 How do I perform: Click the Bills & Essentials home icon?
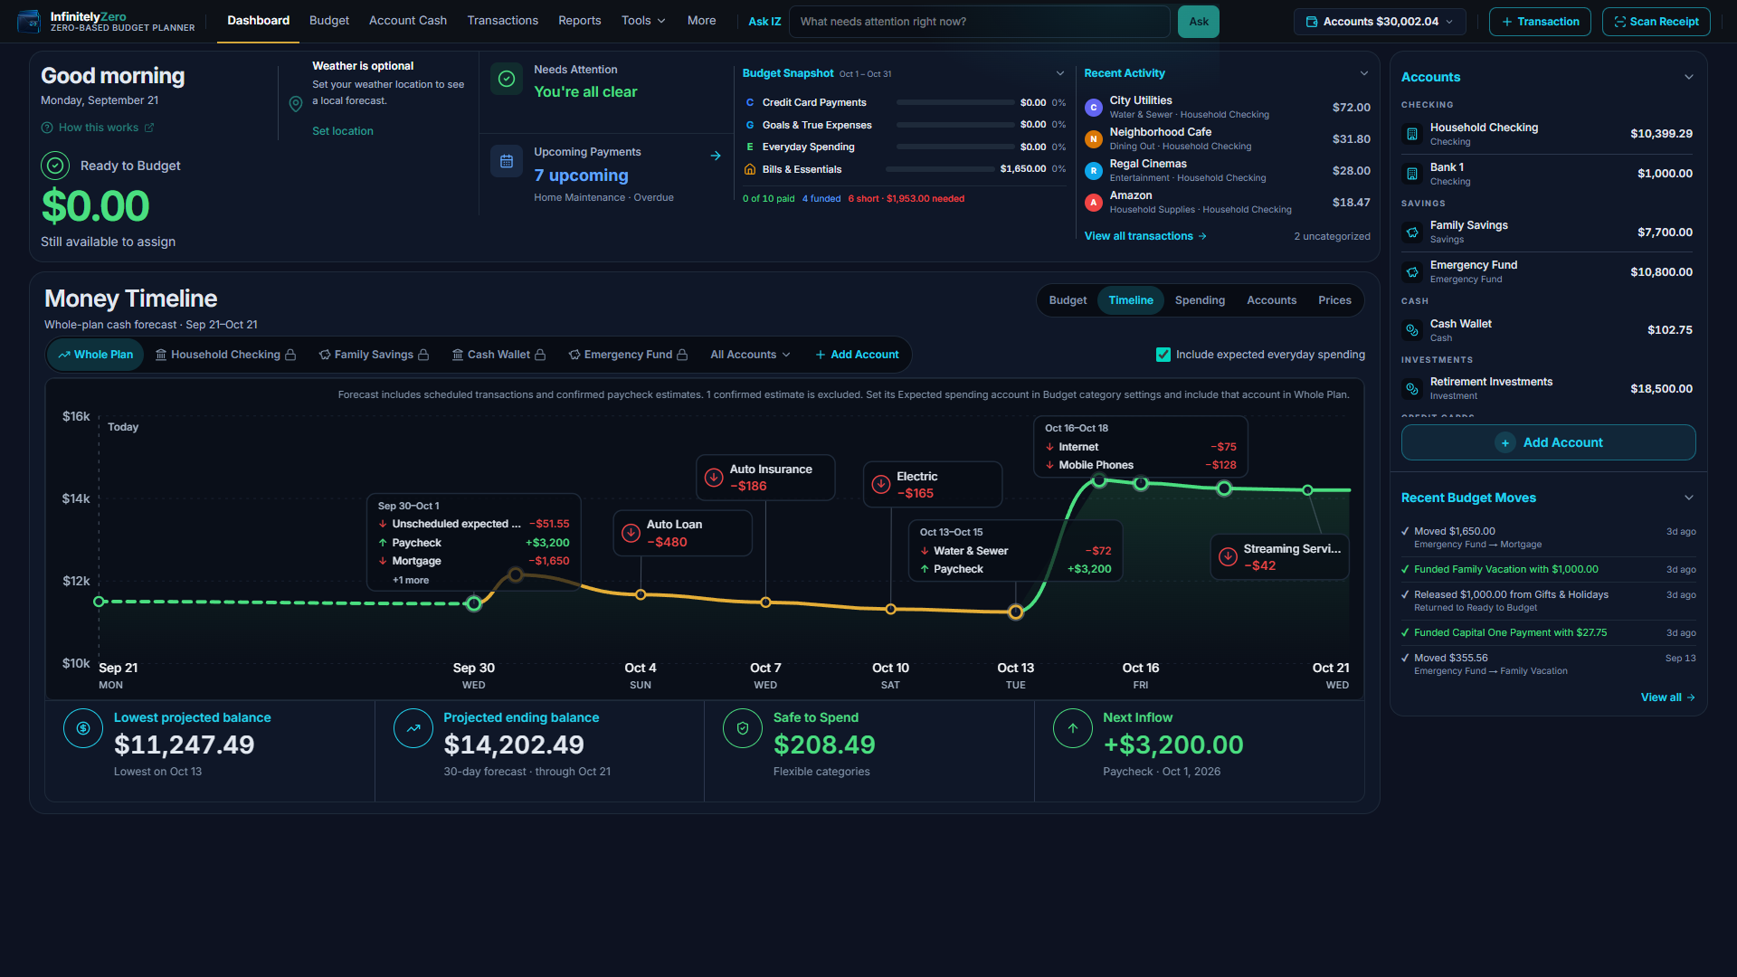pyautogui.click(x=750, y=169)
